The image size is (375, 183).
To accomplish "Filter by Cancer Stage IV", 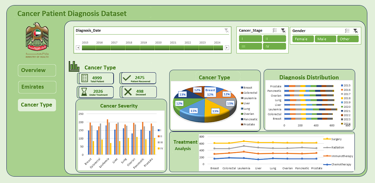I will tap(274, 46).
